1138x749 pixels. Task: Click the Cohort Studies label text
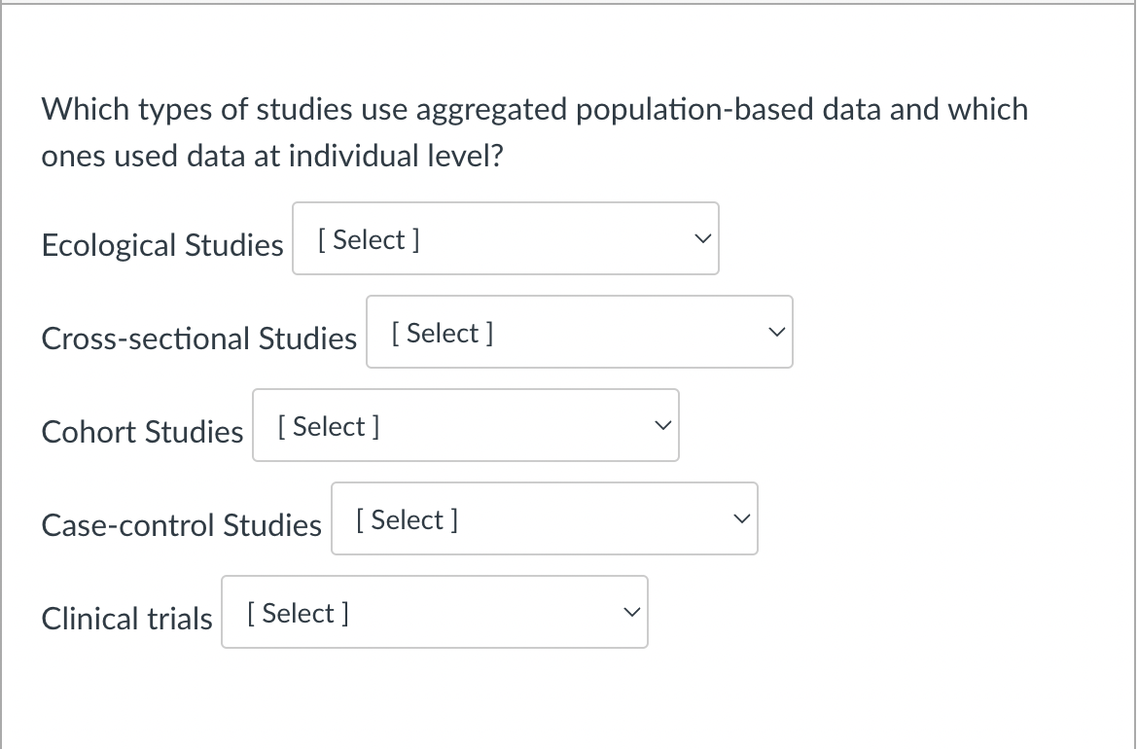click(x=142, y=432)
